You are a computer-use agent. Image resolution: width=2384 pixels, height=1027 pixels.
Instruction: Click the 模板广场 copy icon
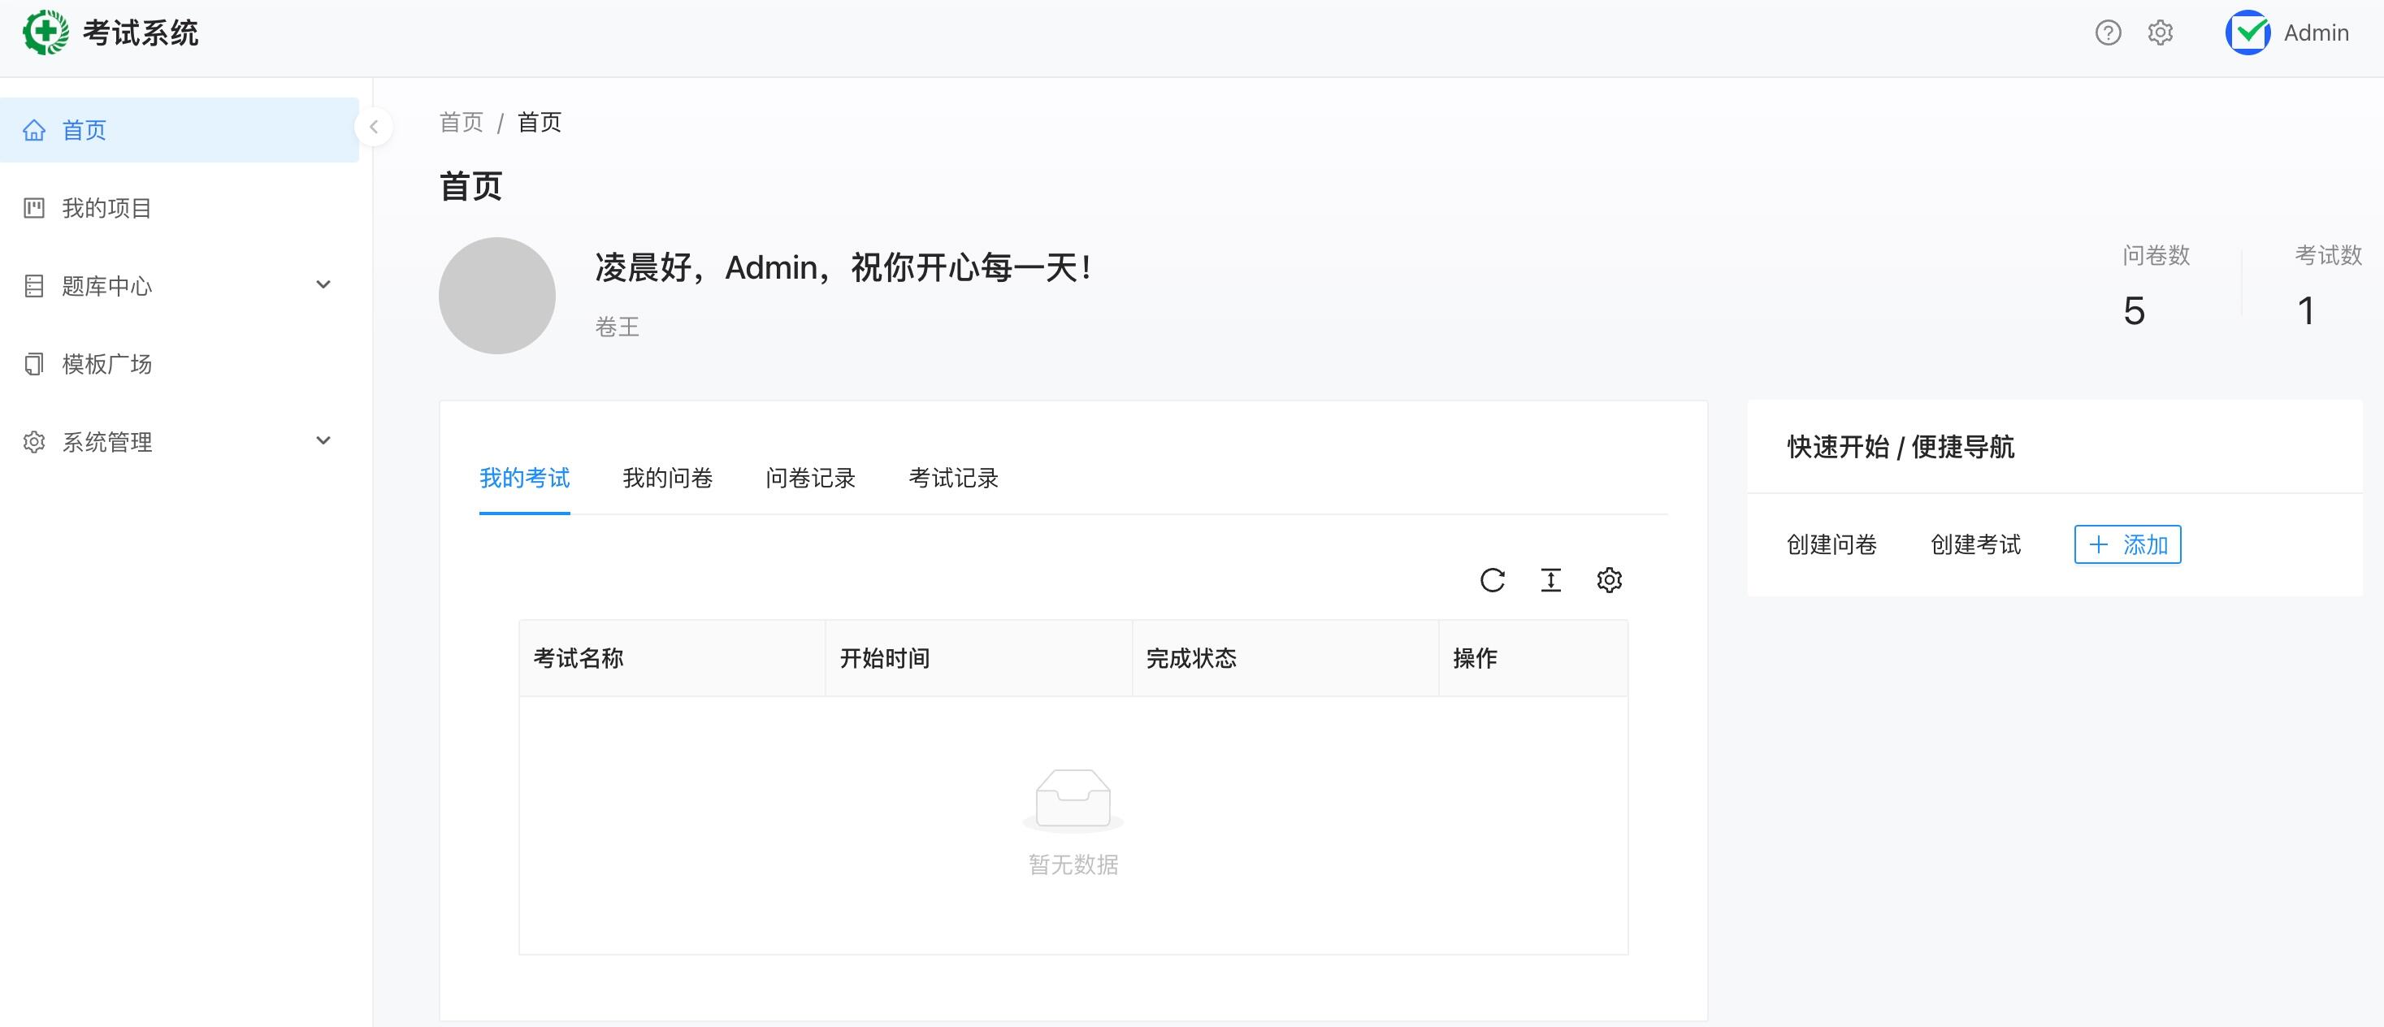[x=34, y=364]
